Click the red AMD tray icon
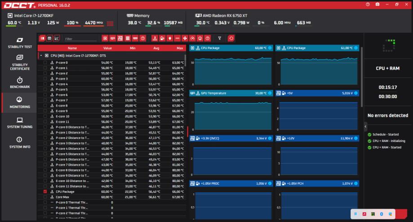Screen dimensions: 413x222 364,214
